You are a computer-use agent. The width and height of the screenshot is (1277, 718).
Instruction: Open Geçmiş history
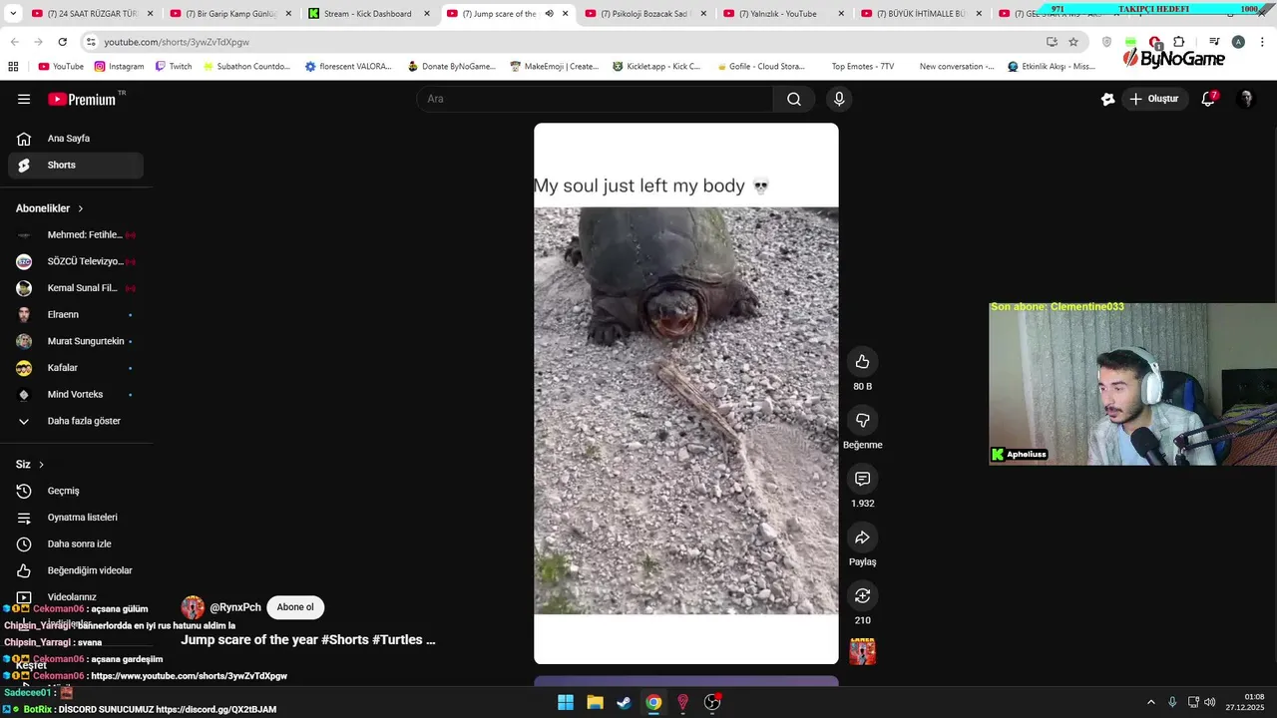click(76, 491)
